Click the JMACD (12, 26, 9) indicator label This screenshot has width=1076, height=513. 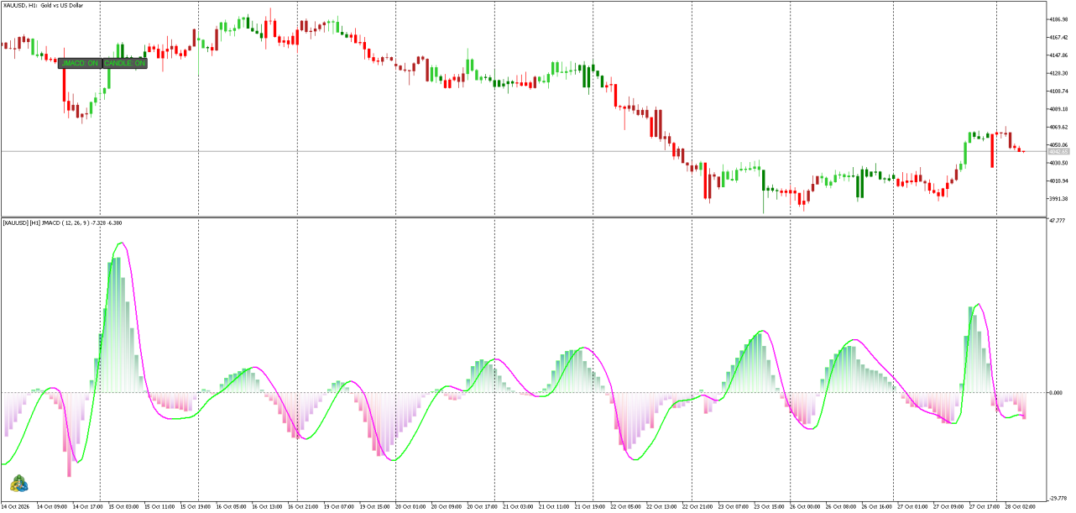coord(63,223)
